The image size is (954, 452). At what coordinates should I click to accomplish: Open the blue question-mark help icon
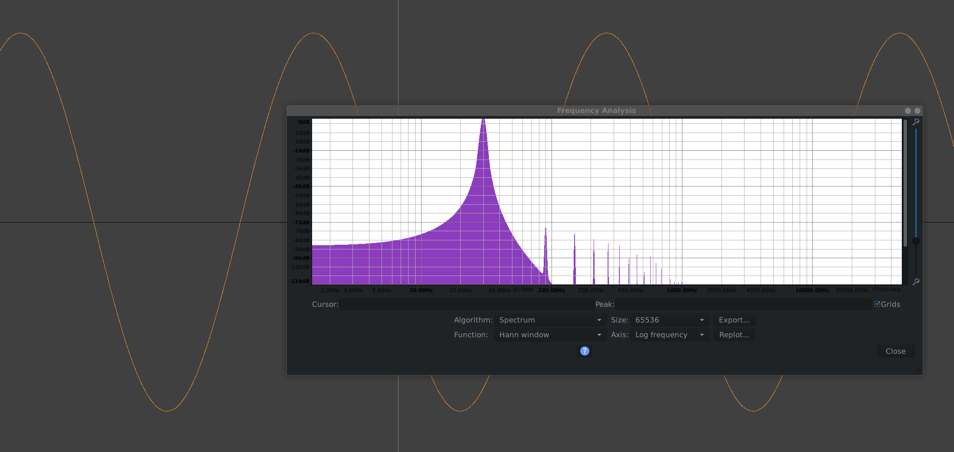click(x=585, y=351)
